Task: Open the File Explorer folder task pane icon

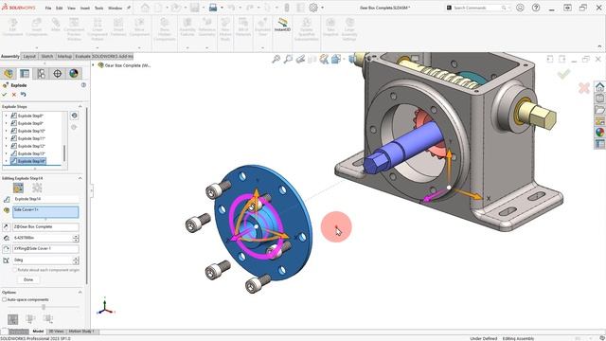Action: 599,110
